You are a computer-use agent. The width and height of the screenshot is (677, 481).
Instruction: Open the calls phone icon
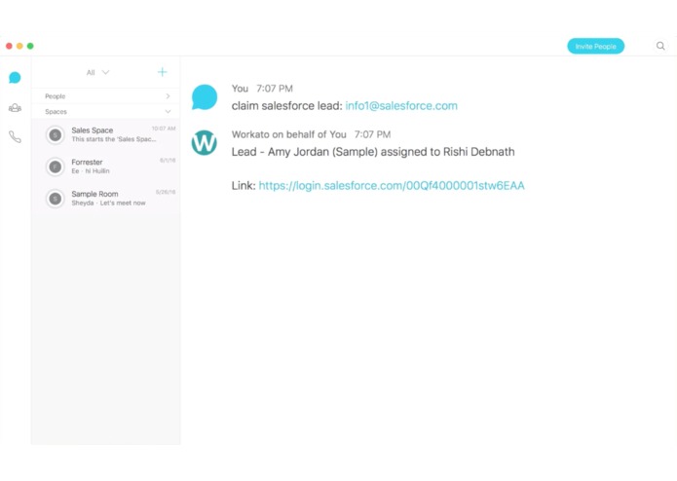click(x=15, y=137)
